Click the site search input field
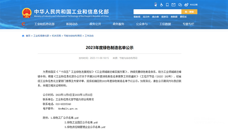This screenshot has height=130, width=228. (157, 12)
